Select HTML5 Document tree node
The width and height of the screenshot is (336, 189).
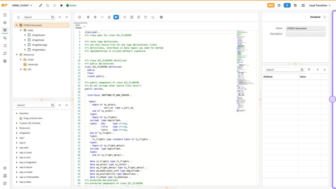pyautogui.click(x=42, y=25)
